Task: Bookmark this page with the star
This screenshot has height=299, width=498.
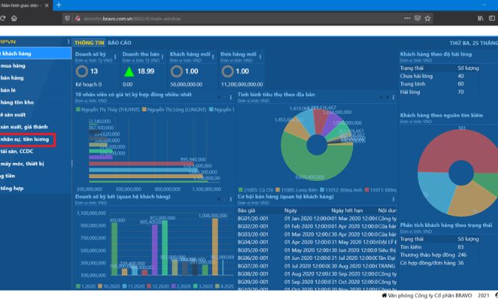Action: click(x=428, y=19)
